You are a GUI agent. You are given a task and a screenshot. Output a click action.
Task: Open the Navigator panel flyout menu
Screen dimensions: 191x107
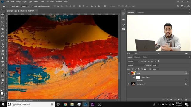[x=189, y=12]
